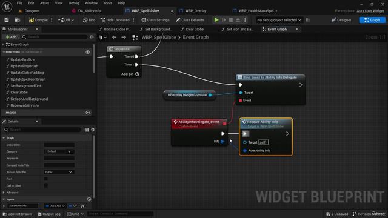Open Hide Unrelated options menu
Viewport: 388px width, 218px height.
tap(133, 20)
